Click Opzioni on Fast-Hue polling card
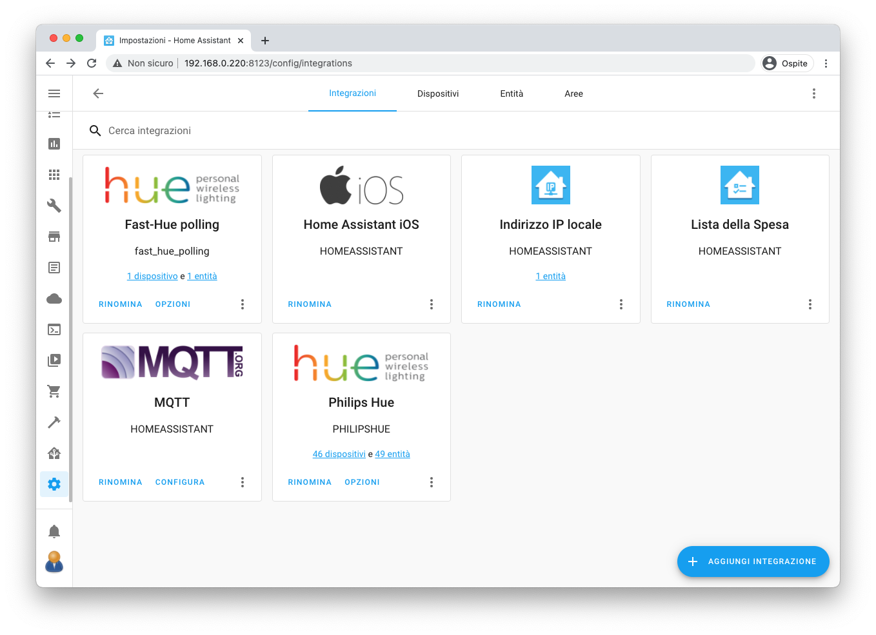Viewport: 876px width, 635px height. (173, 304)
